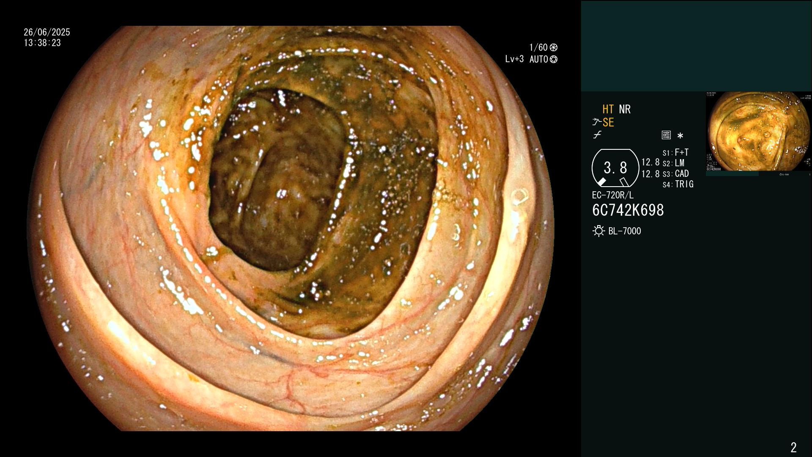Image resolution: width=812 pixels, height=457 pixels.
Task: Click the shutter icon next to 1/60
Action: tap(554, 47)
